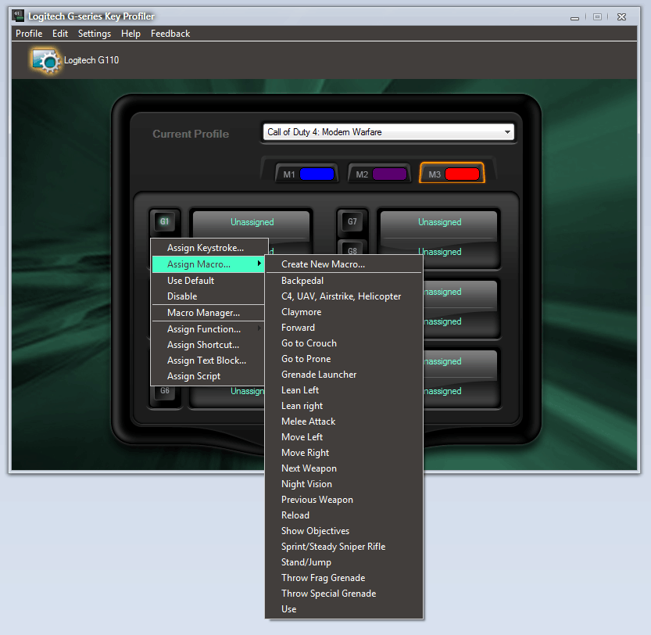Choose Assign Script in the context menu
Image resolution: width=651 pixels, height=635 pixels.
[x=208, y=376]
